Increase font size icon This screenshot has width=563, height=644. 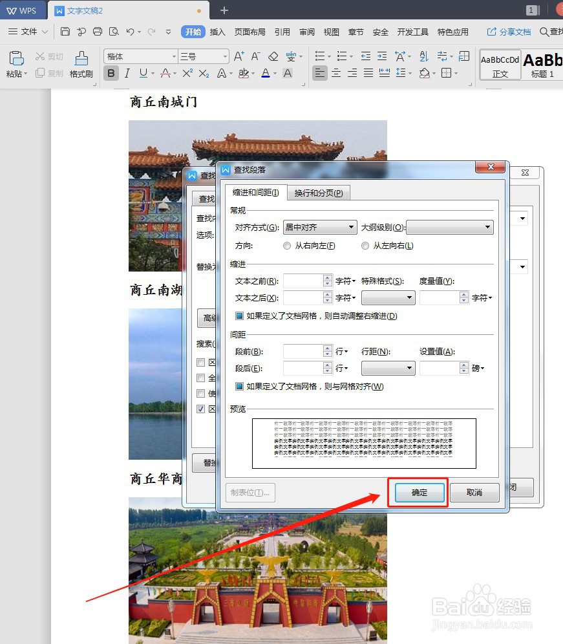(239, 56)
